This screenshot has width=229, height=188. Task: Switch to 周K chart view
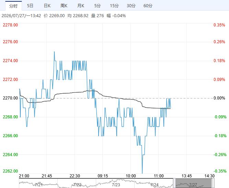coord(64,6)
